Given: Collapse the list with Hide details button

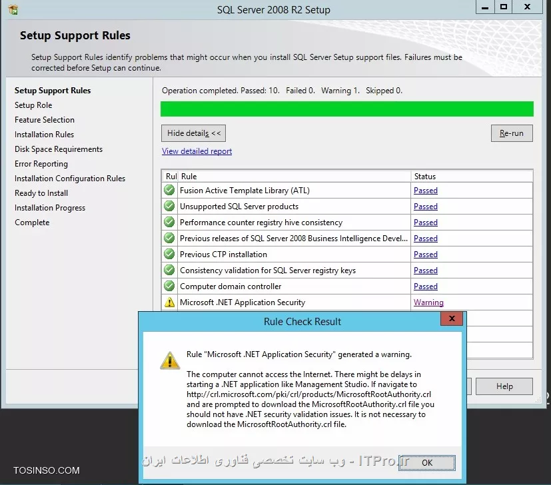Looking at the screenshot, I should click(194, 133).
